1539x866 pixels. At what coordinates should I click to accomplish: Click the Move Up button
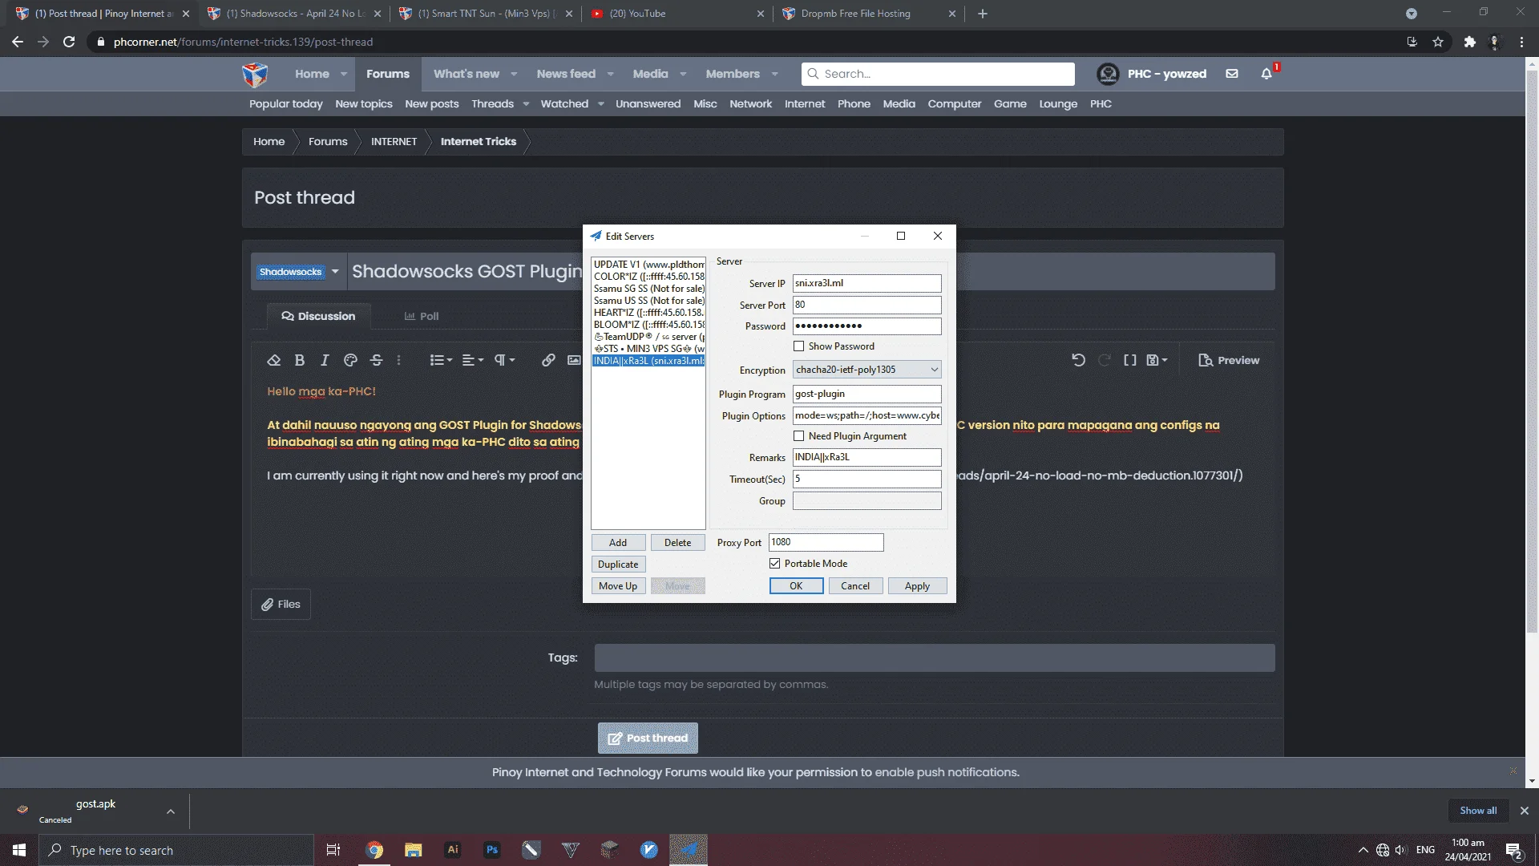(x=618, y=586)
